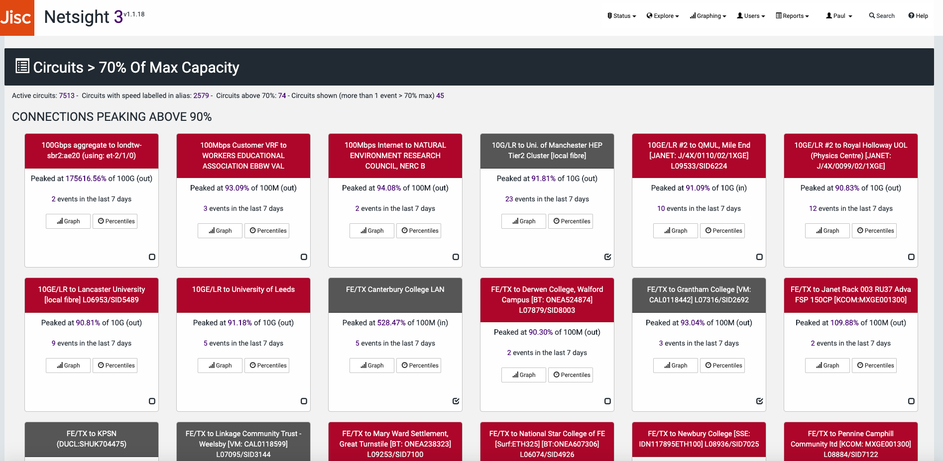Open the Reports dropdown menu
Image resolution: width=943 pixels, height=461 pixels.
pyautogui.click(x=792, y=16)
